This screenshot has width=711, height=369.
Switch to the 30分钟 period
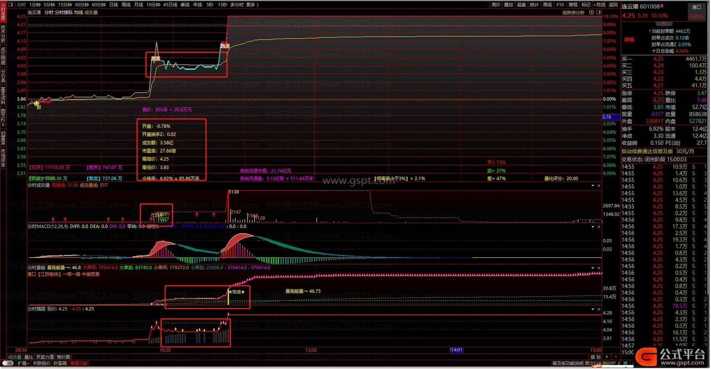(82, 4)
